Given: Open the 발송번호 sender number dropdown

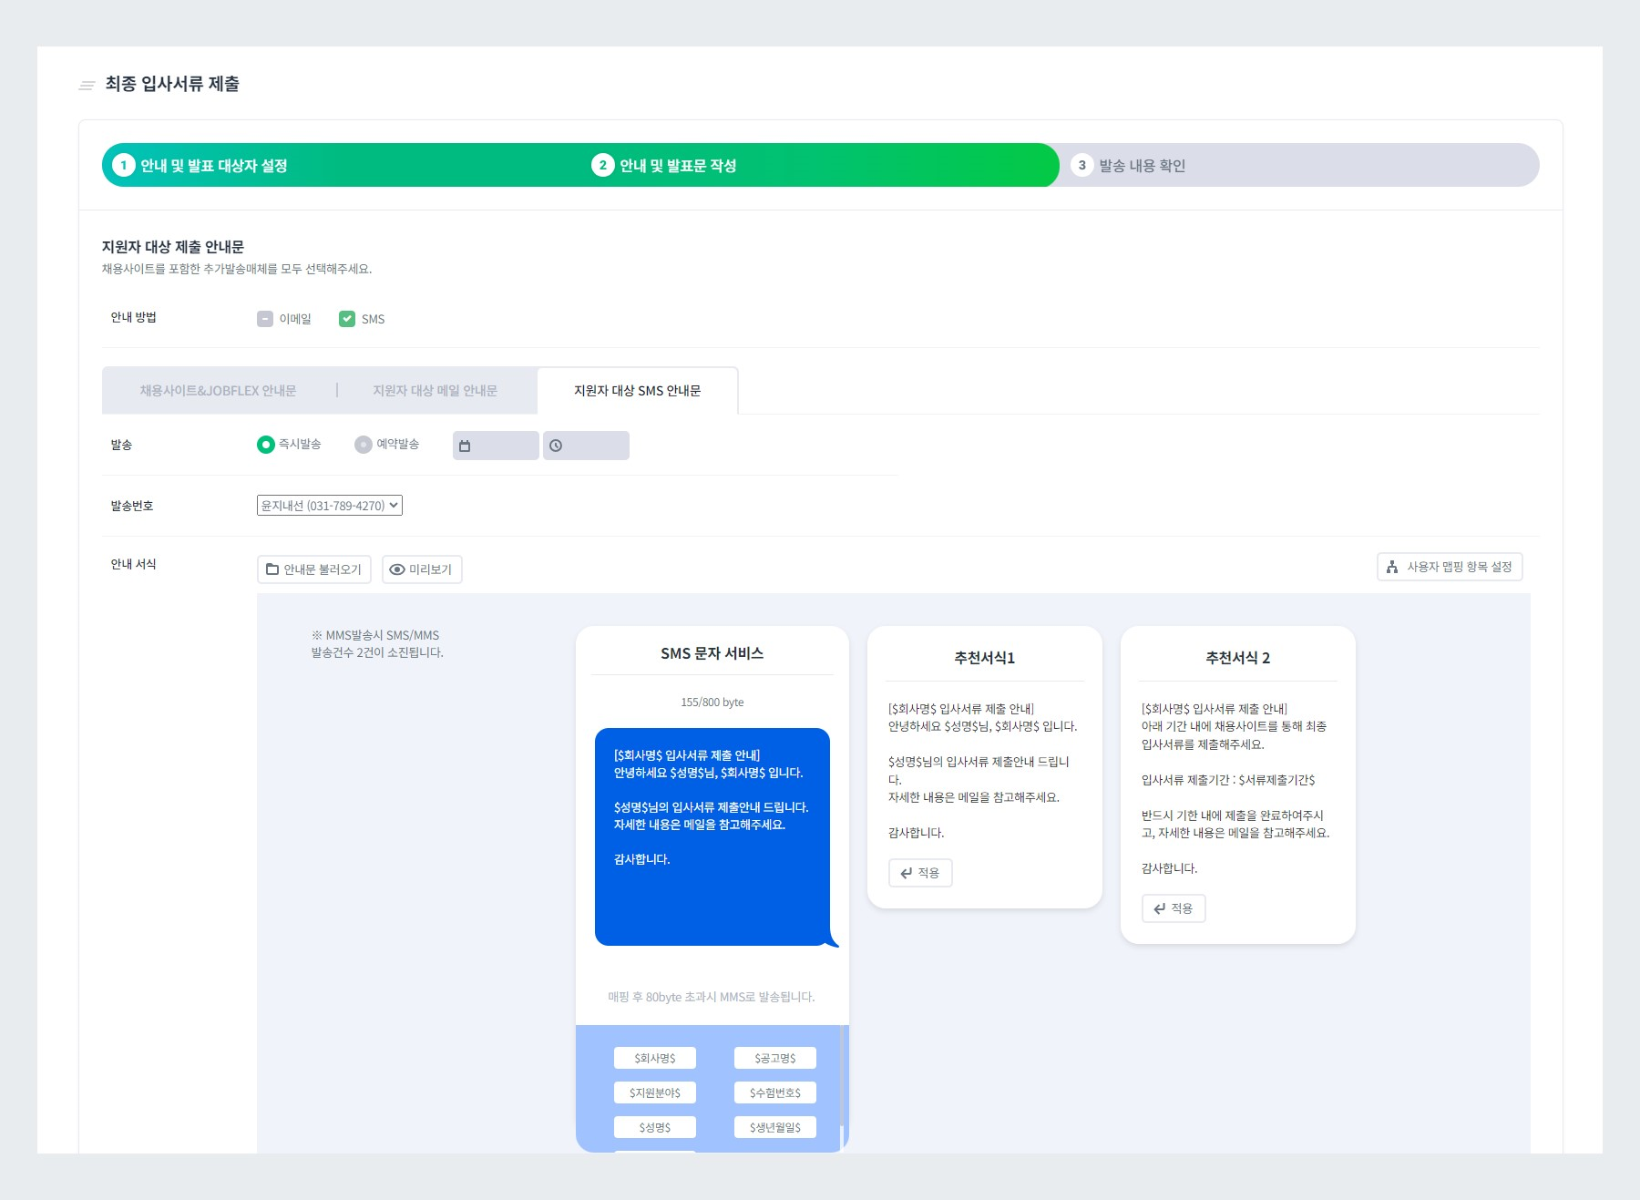Looking at the screenshot, I should tap(330, 506).
